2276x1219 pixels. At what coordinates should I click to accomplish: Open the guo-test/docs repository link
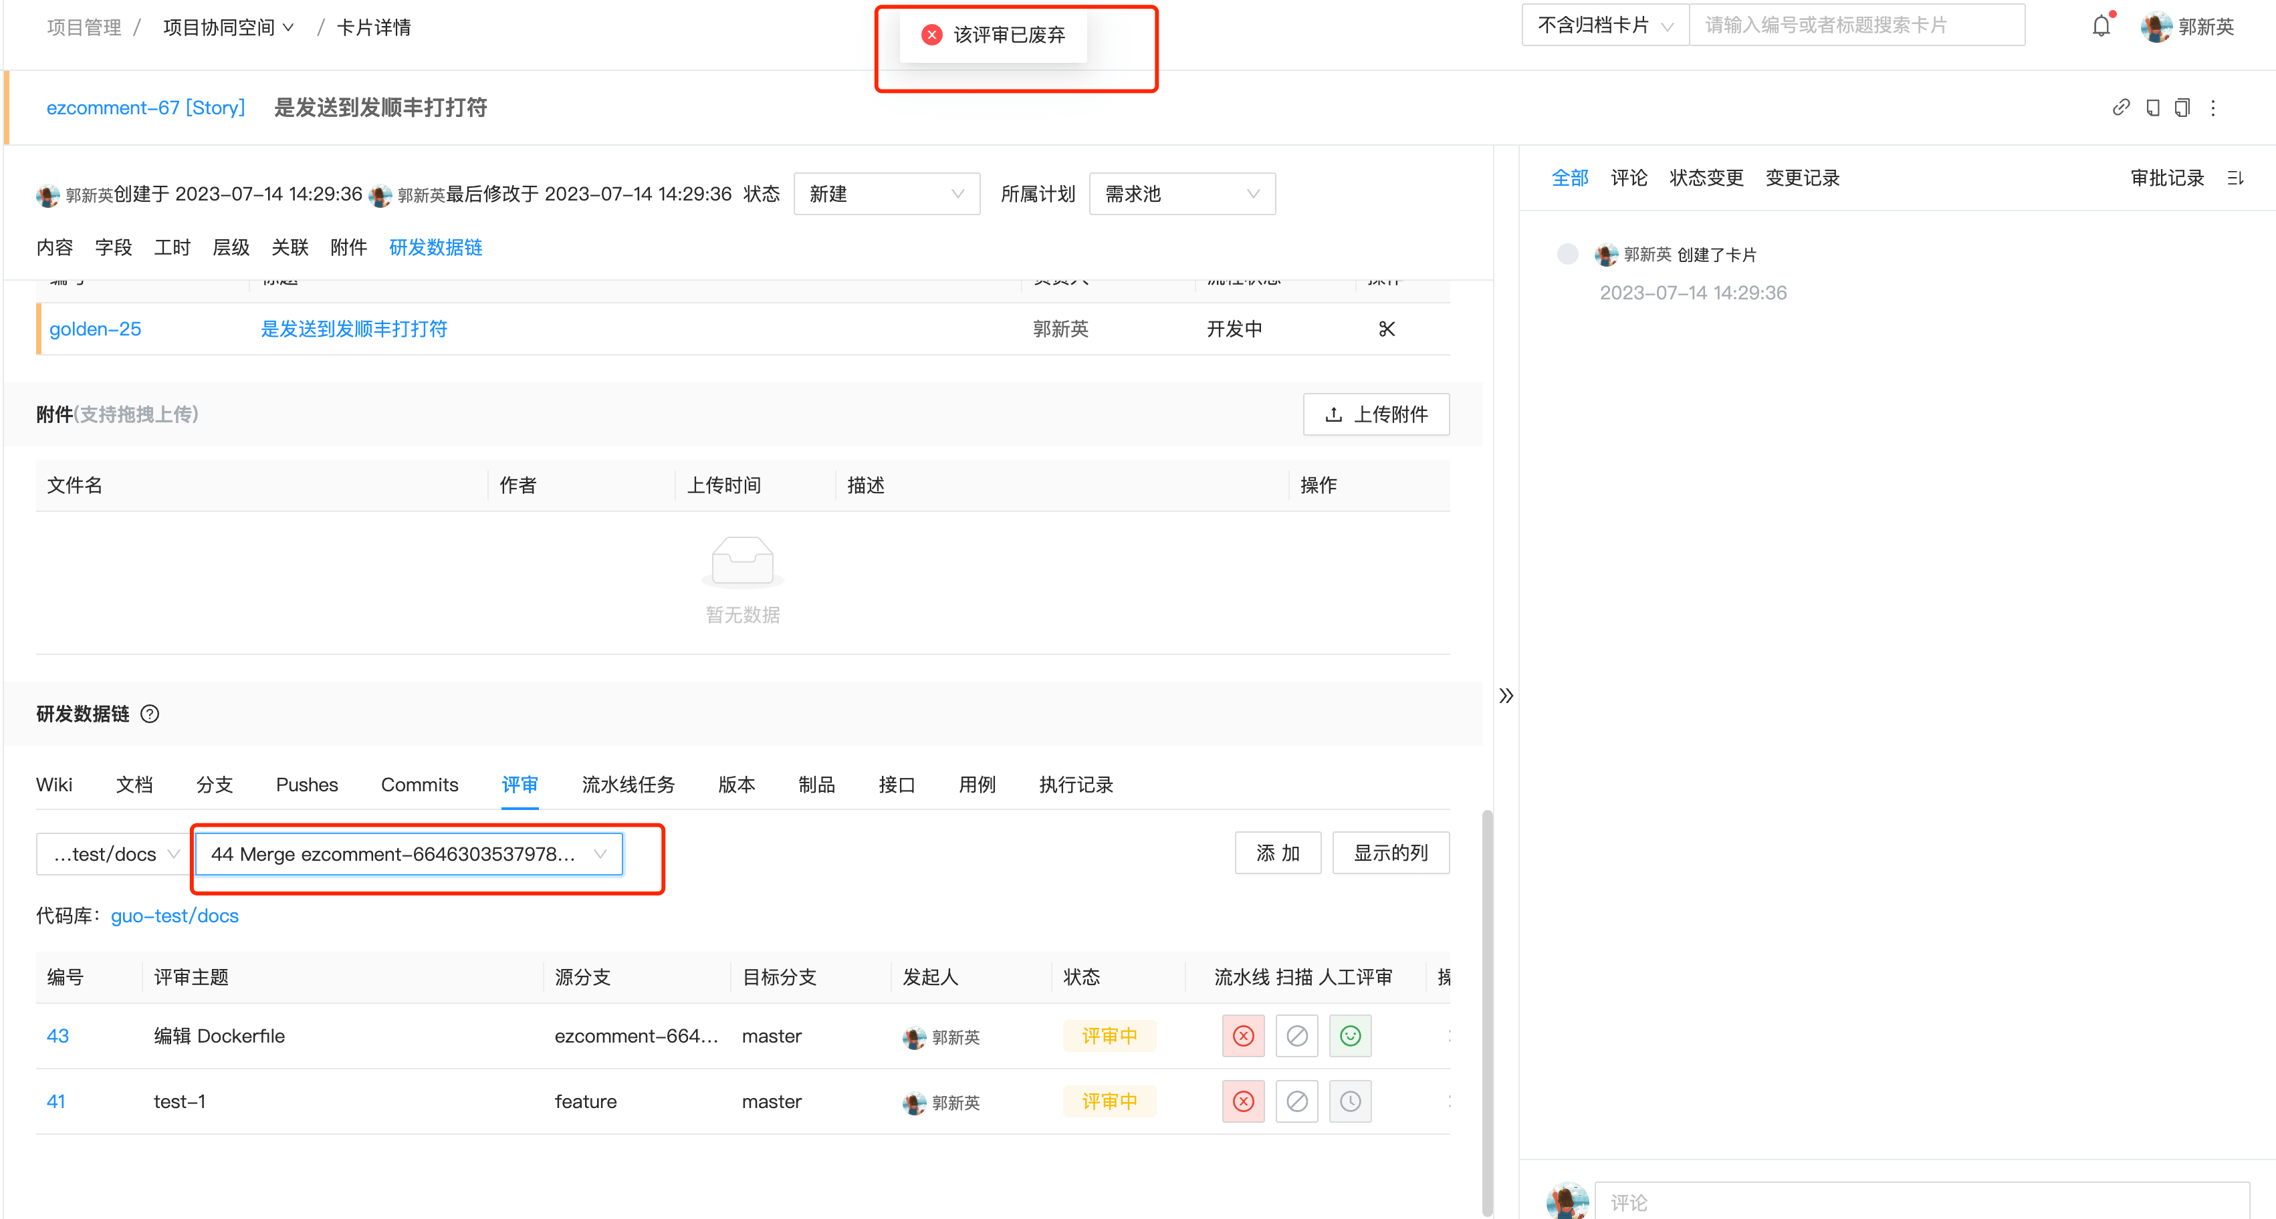coord(174,915)
